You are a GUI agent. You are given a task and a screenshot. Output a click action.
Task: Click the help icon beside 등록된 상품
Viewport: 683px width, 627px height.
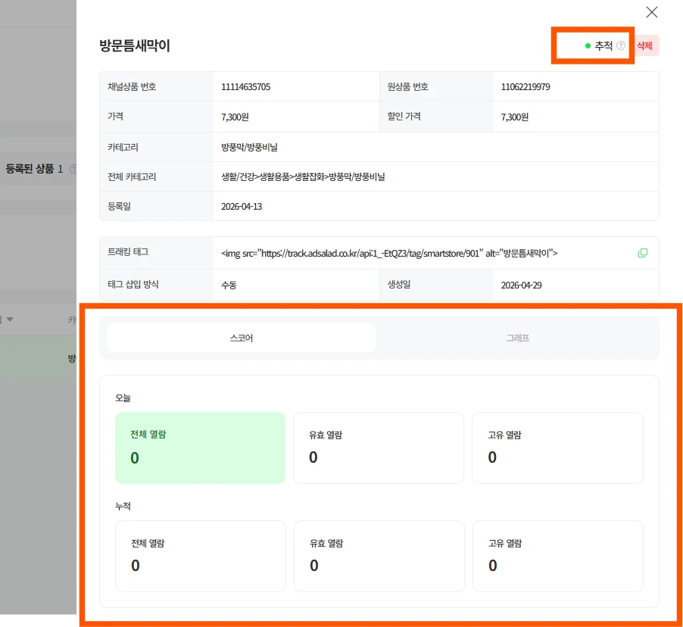pos(73,169)
